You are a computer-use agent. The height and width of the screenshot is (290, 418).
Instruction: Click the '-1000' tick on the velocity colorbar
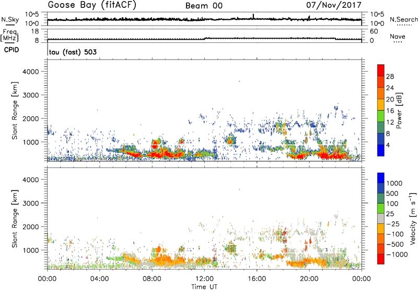(x=397, y=254)
